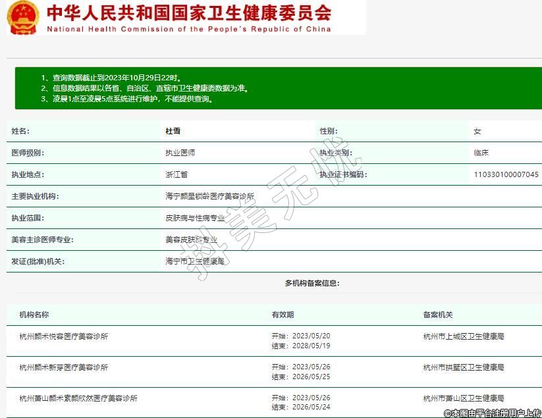Click the license number 110330100007045
This screenshot has height=418, width=542.
point(506,174)
